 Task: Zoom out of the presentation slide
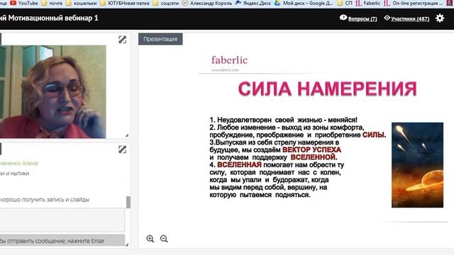(164, 239)
